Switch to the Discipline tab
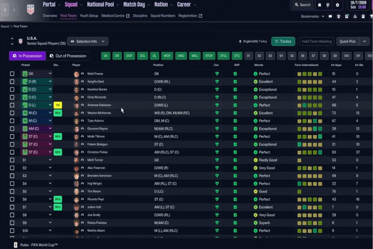The height and width of the screenshot is (249, 373). pos(140,16)
